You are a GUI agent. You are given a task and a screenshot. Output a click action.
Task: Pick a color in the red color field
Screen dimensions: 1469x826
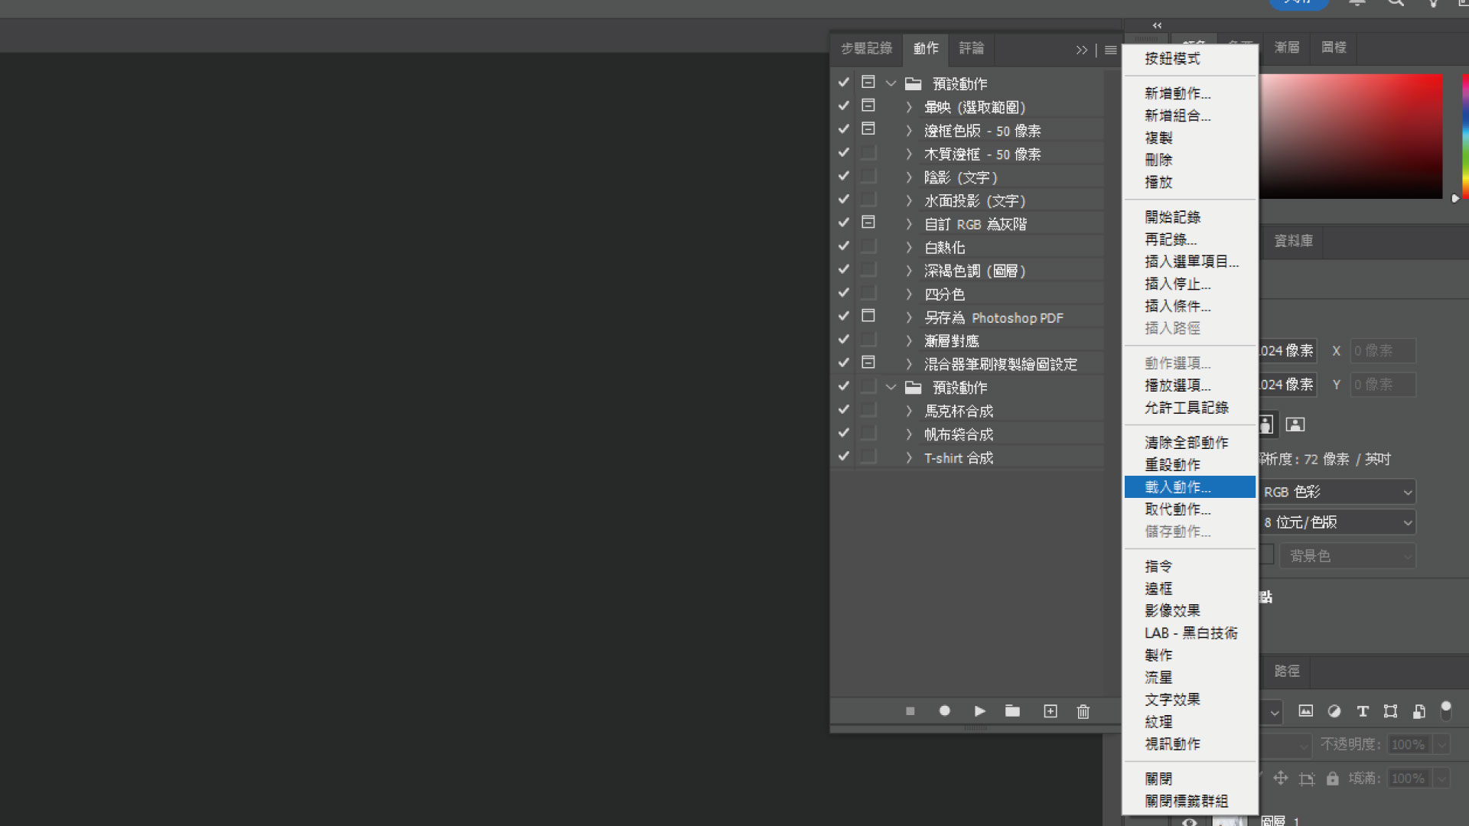(1350, 136)
